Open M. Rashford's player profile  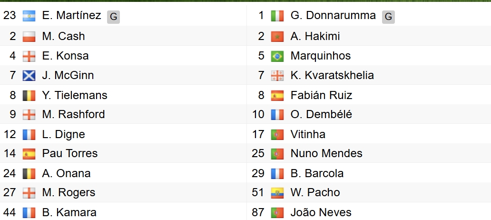[x=73, y=114]
